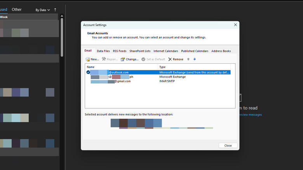The width and height of the screenshot is (303, 170).
Task: Click the Remove X icon
Action: coord(170,59)
